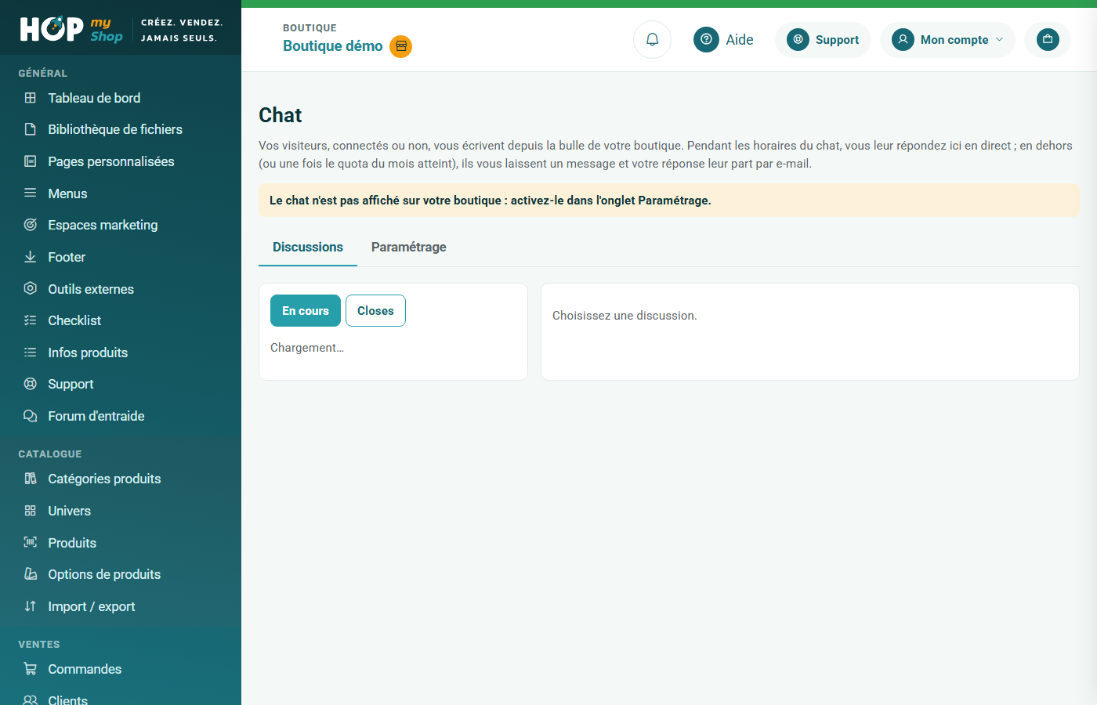The height and width of the screenshot is (705, 1097).
Task: Click the shopping bag icon in header
Action: (x=1048, y=39)
